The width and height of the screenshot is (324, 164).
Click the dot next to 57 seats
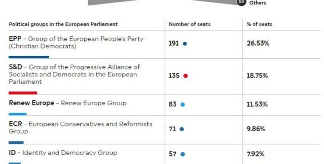(183, 155)
